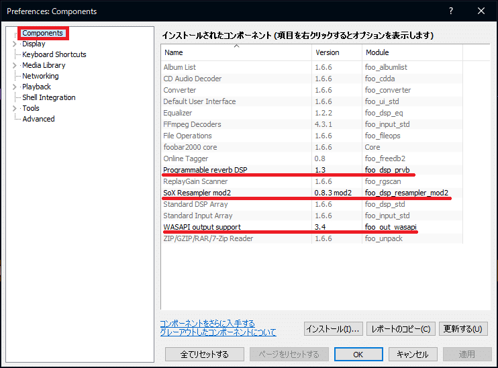Expand the Media Library tree node
This screenshot has width=498, height=368.
(x=14, y=65)
